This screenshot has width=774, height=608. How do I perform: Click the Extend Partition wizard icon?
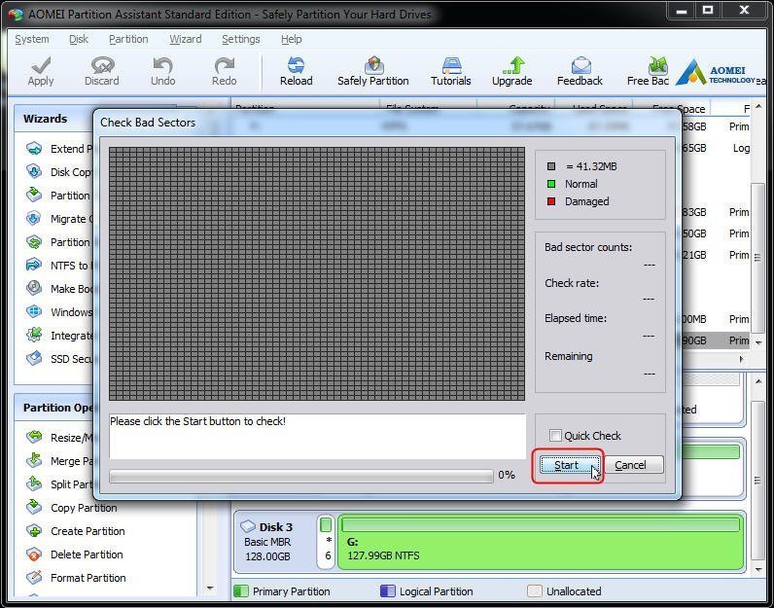pyautogui.click(x=34, y=148)
